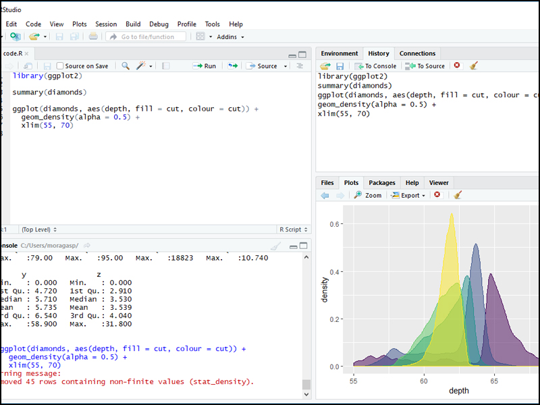This screenshot has height=405, width=540.
Task: Open the Export dropdown in Plots pane
Action: [408, 195]
